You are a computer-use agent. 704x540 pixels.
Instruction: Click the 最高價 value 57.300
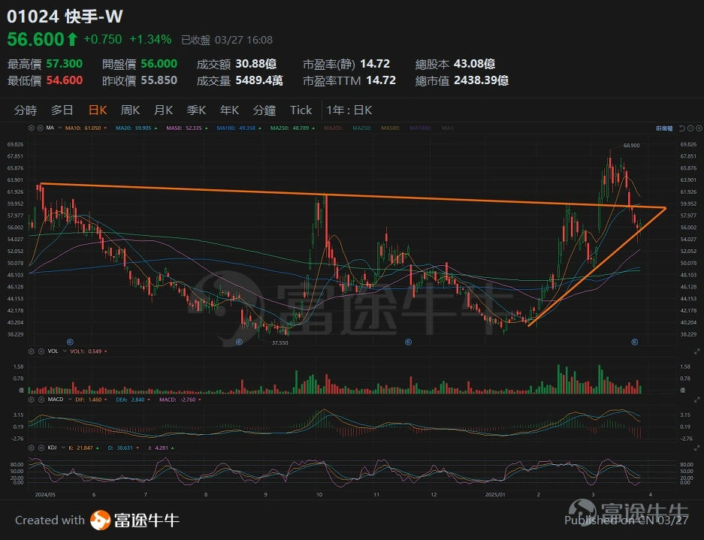[x=64, y=64]
